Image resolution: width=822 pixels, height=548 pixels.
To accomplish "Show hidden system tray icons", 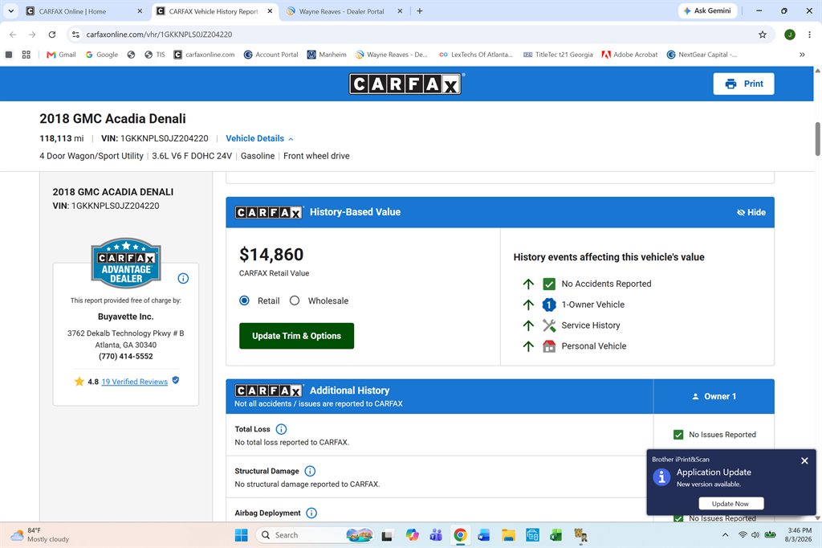I will 725,535.
